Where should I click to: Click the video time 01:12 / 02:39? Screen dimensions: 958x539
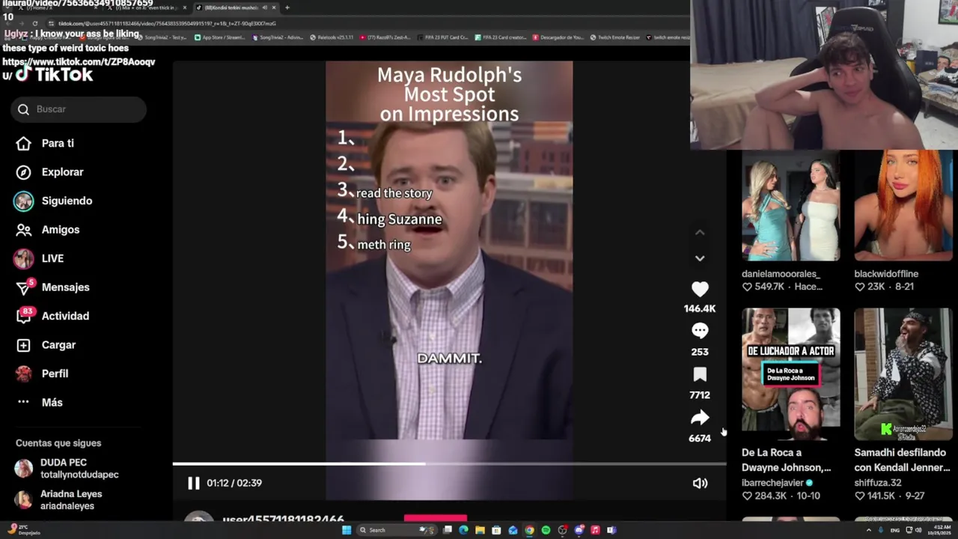(234, 483)
